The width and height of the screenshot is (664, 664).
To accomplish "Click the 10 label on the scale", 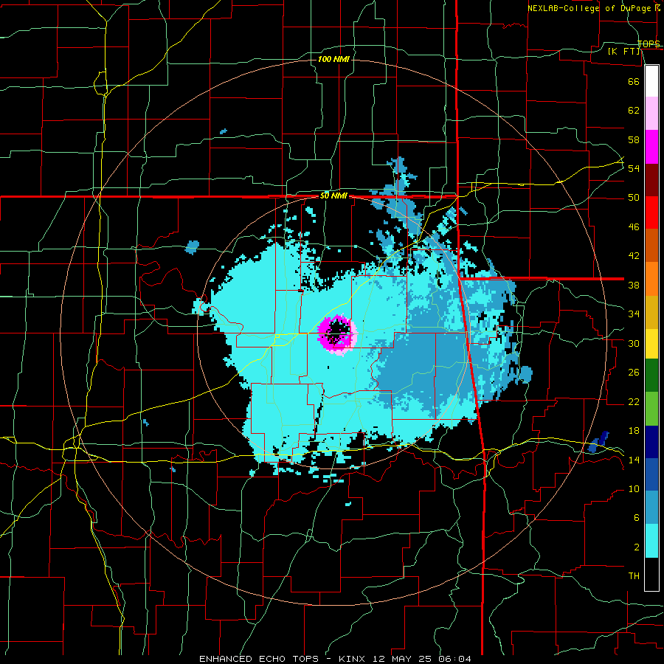I will [x=634, y=488].
